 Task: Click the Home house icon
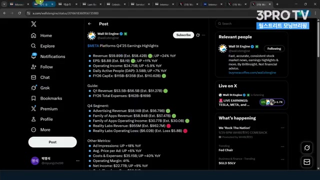coord(33,35)
